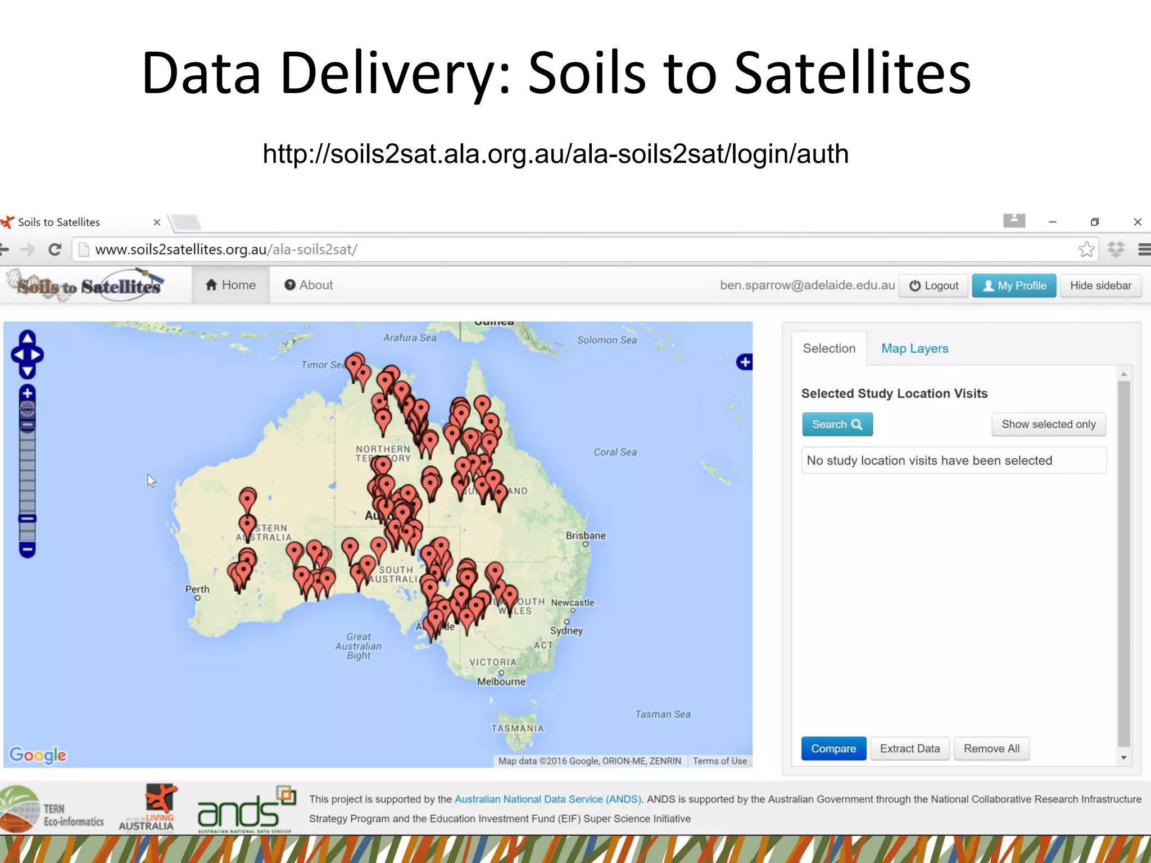Click the Sydney city label on the map
The height and width of the screenshot is (863, 1151).
[x=567, y=630]
